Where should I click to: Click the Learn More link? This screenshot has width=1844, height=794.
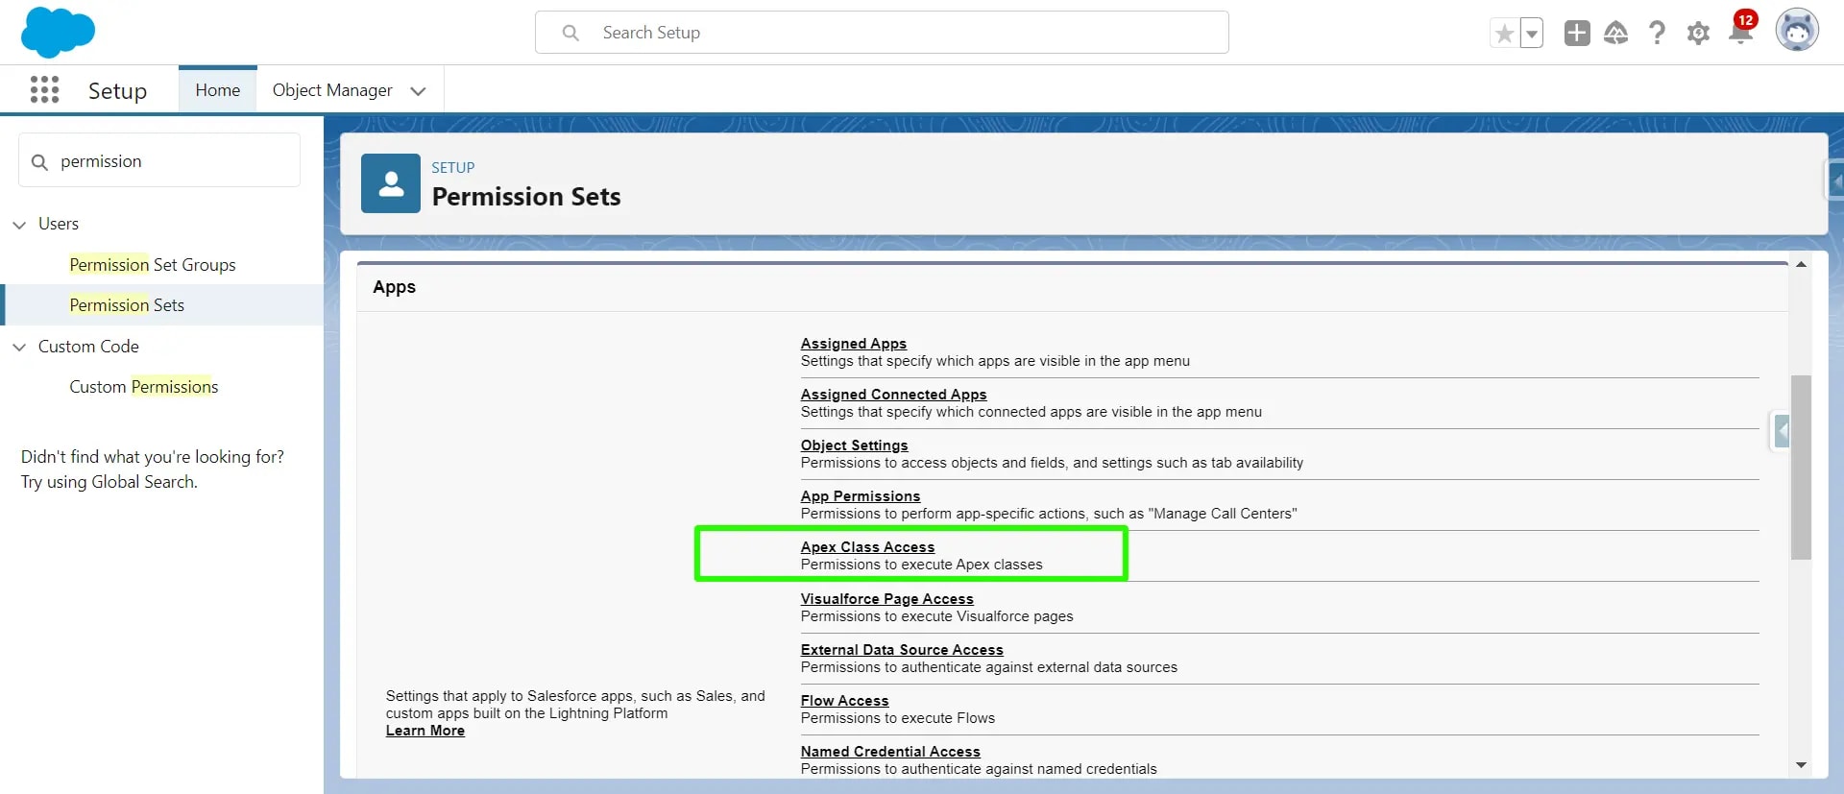pyautogui.click(x=425, y=731)
